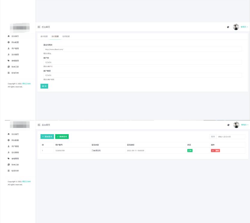
Task: Click the admin avatar on payment config page
Action: [x=236, y=27]
